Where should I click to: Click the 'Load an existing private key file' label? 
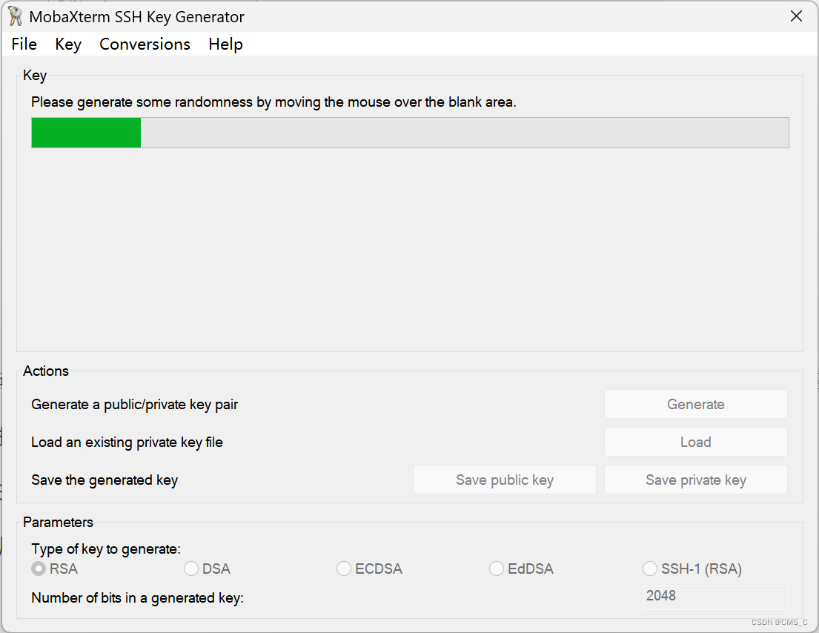pos(127,443)
